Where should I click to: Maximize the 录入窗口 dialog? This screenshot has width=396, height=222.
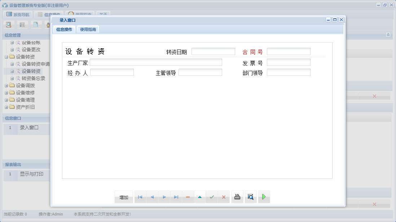(x=335, y=20)
